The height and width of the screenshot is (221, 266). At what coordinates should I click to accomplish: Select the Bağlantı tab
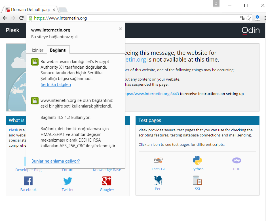click(58, 50)
